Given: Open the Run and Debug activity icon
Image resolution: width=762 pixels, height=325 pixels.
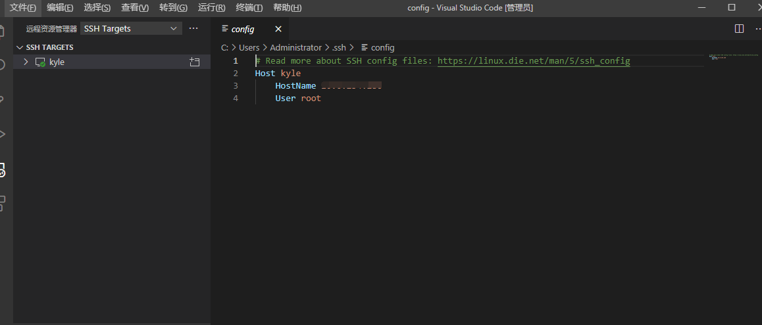Looking at the screenshot, I should (2, 134).
